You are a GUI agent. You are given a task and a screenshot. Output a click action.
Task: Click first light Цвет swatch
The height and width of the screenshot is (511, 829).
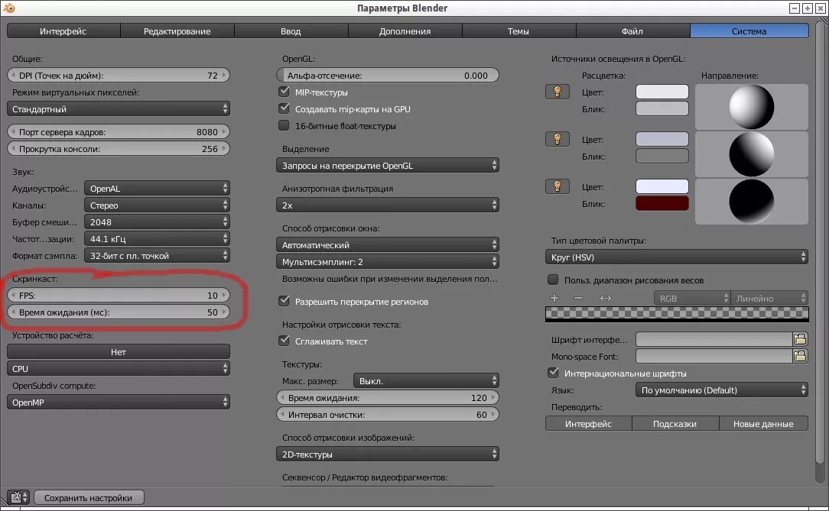coord(662,92)
